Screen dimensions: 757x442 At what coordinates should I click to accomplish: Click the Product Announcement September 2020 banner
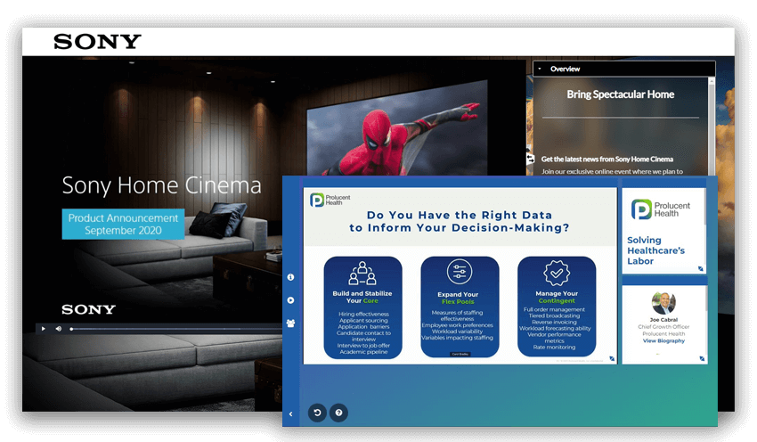pyautogui.click(x=123, y=225)
